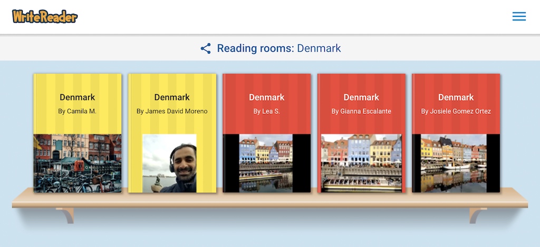Open Denmark book by Gianna Escalante
Screen dimensions: 540x247
pos(361,133)
